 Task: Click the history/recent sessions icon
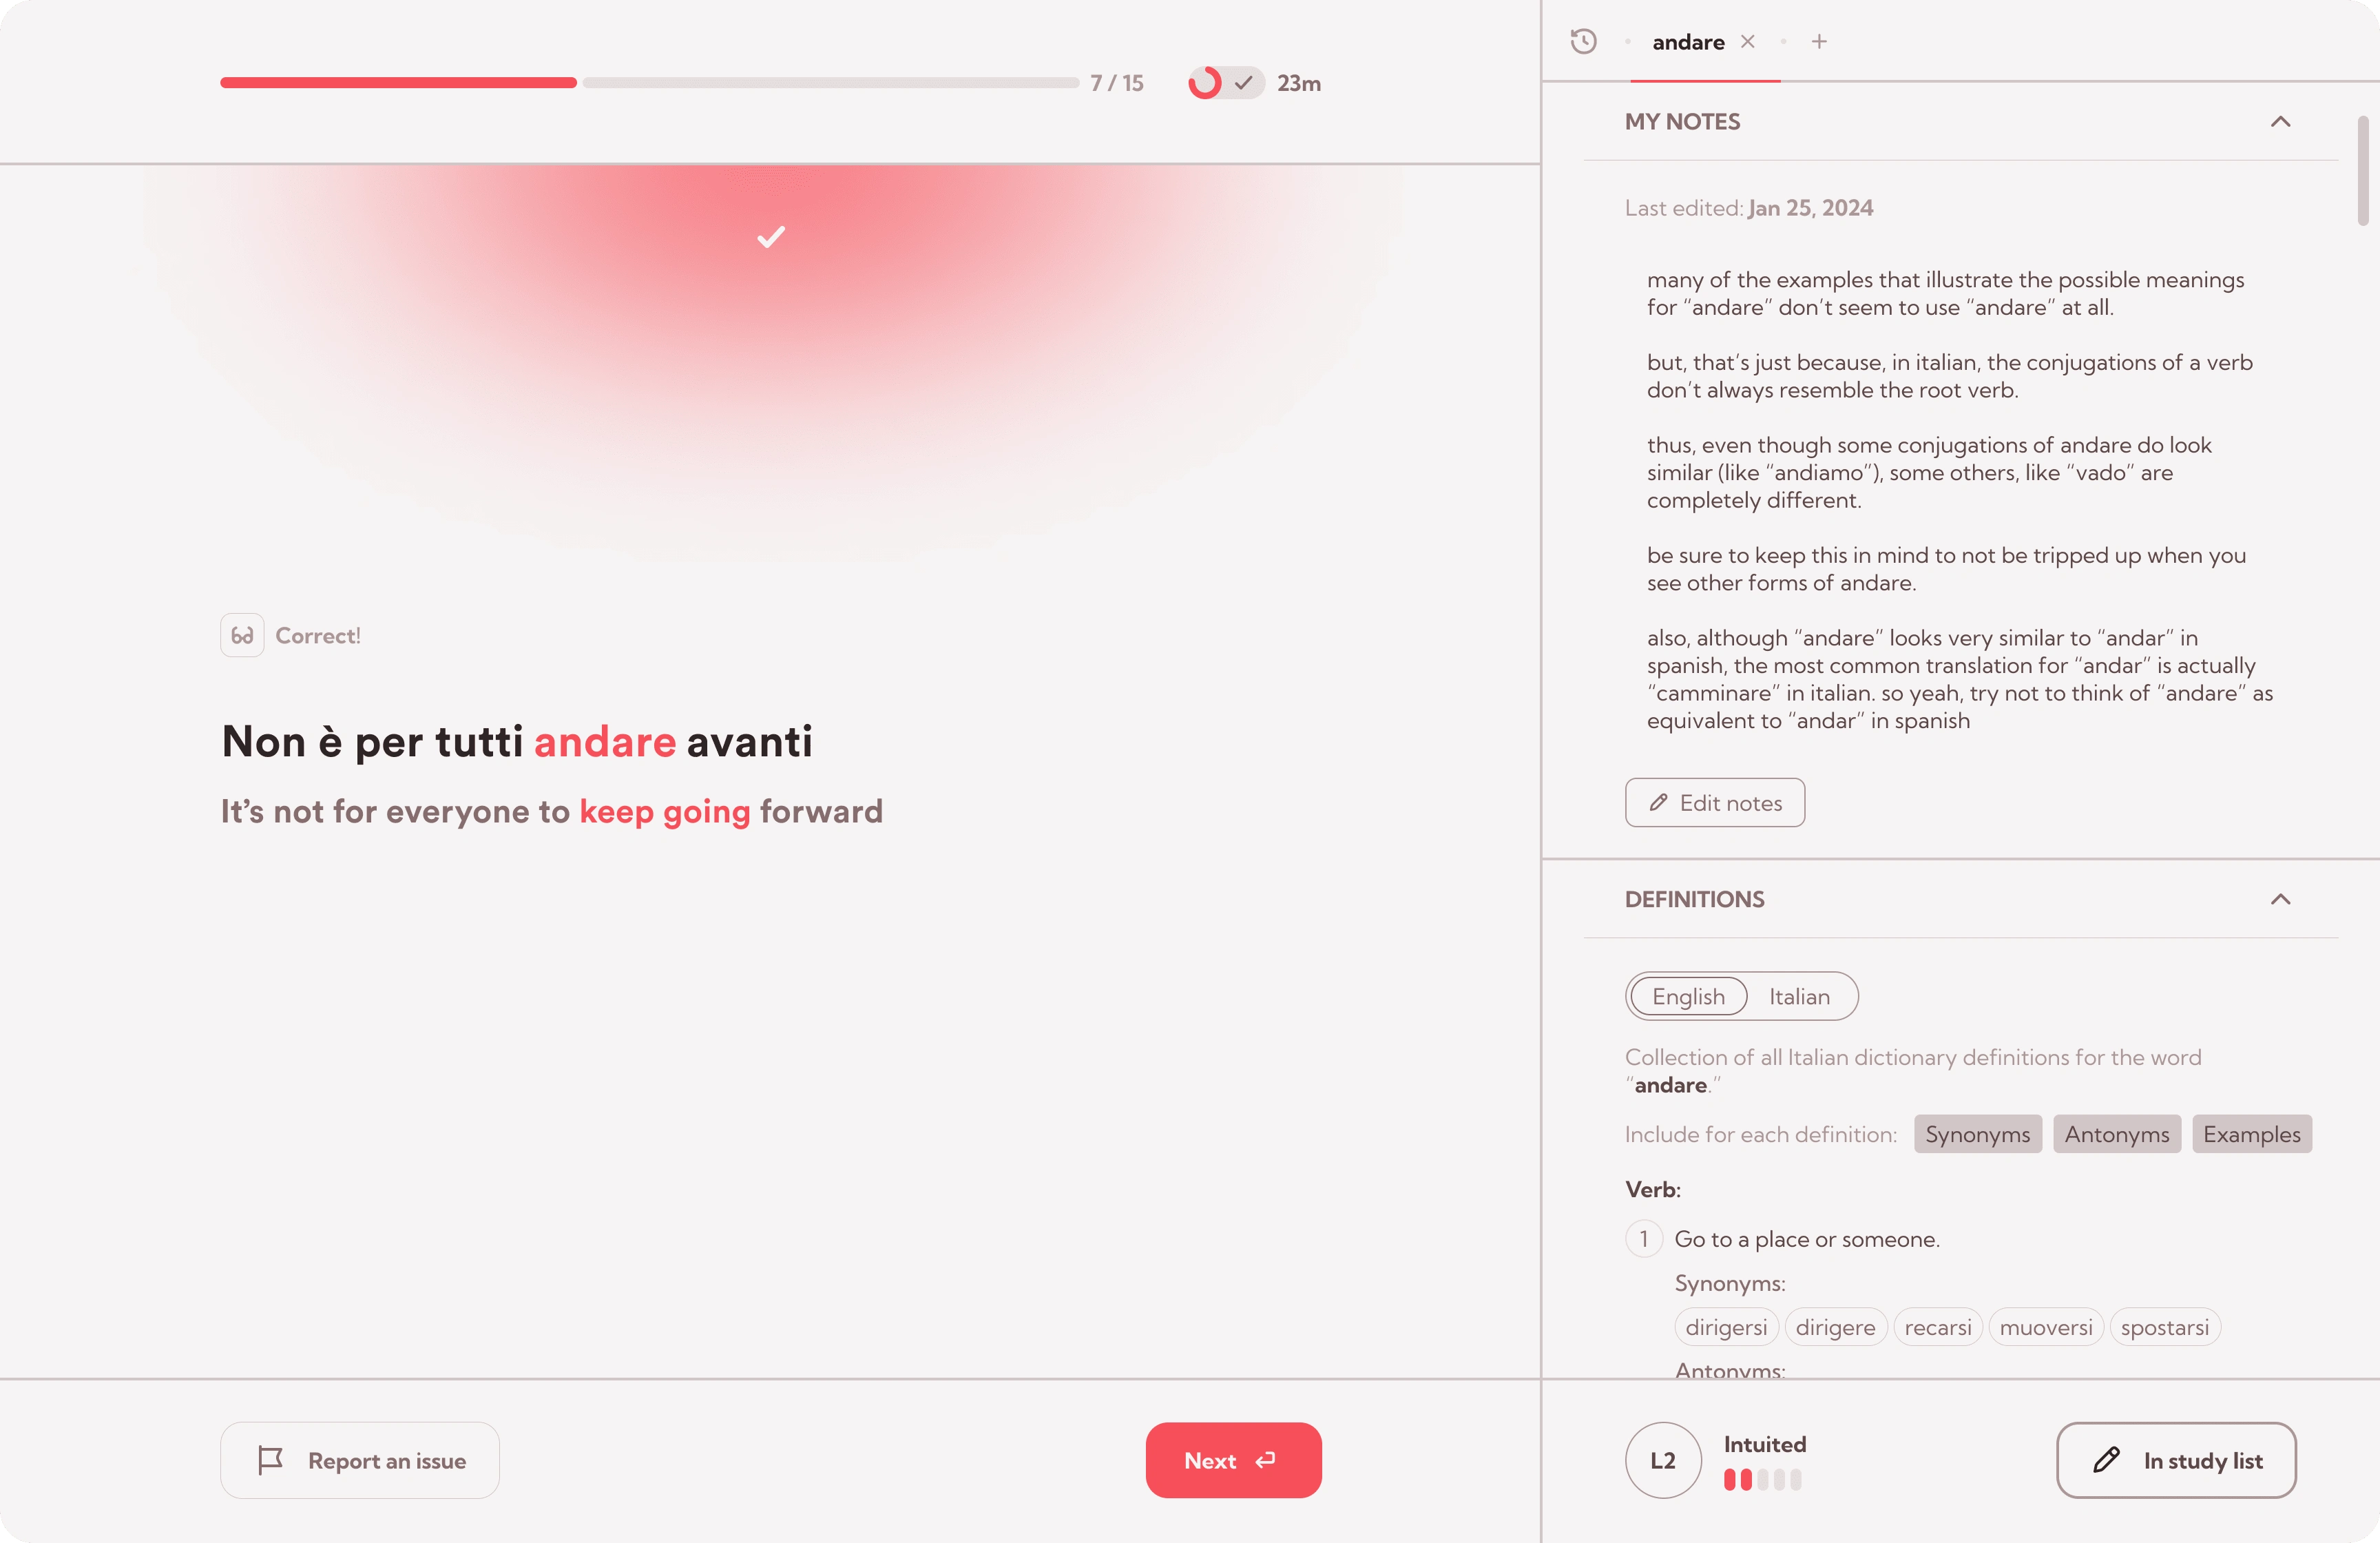coord(1582,40)
